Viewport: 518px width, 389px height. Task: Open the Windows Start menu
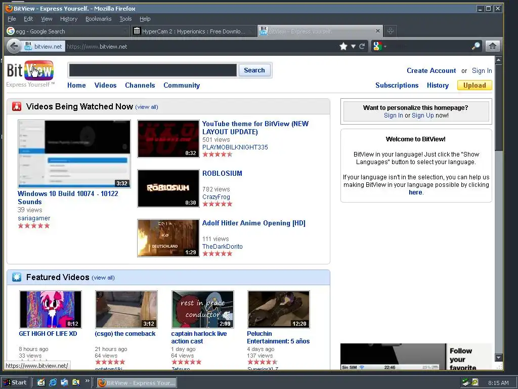pos(15,382)
